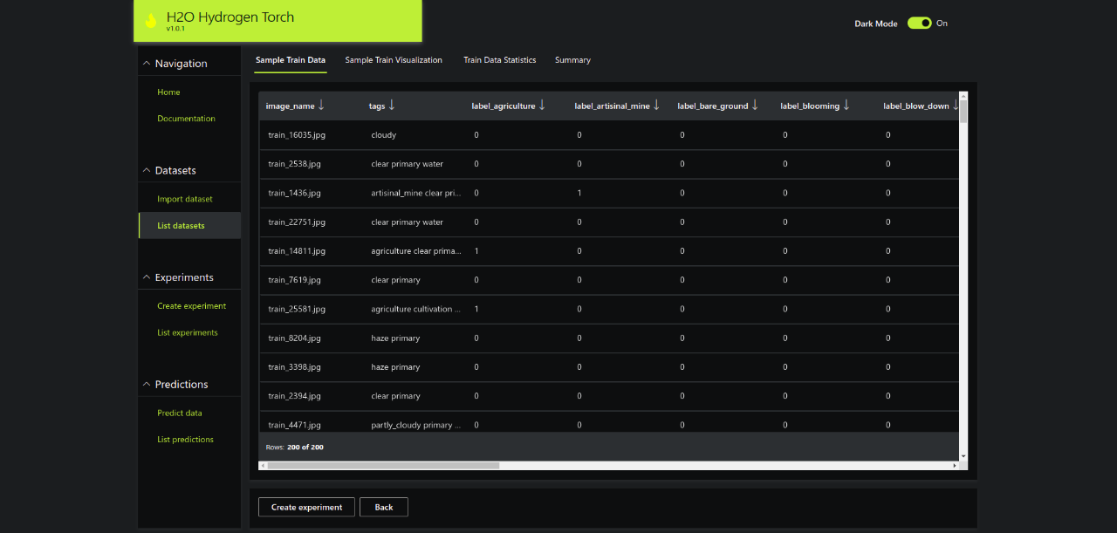
Task: Sort by tags column arrow icon
Action: pos(392,106)
